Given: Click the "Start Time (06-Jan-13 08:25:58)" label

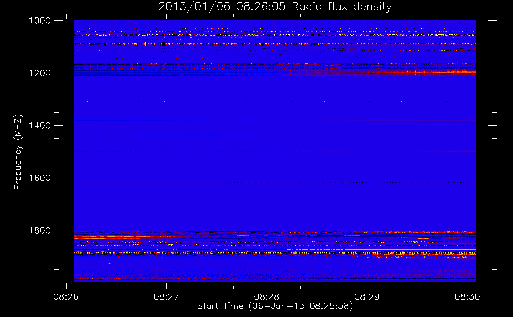Looking at the screenshot, I should coord(275,306).
